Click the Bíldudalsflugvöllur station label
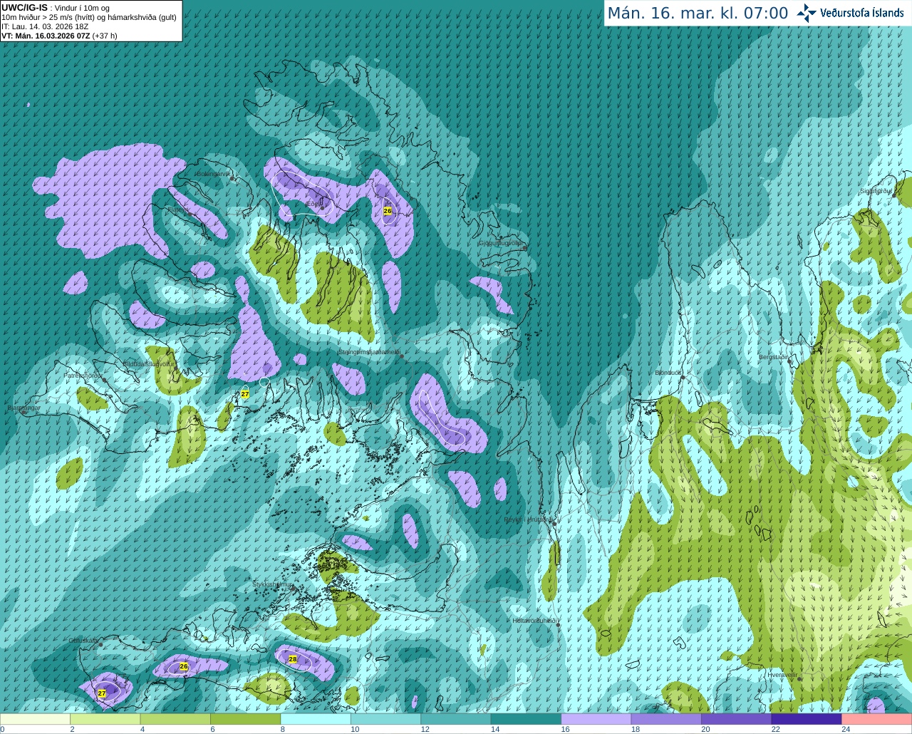912x734 pixels. click(149, 363)
